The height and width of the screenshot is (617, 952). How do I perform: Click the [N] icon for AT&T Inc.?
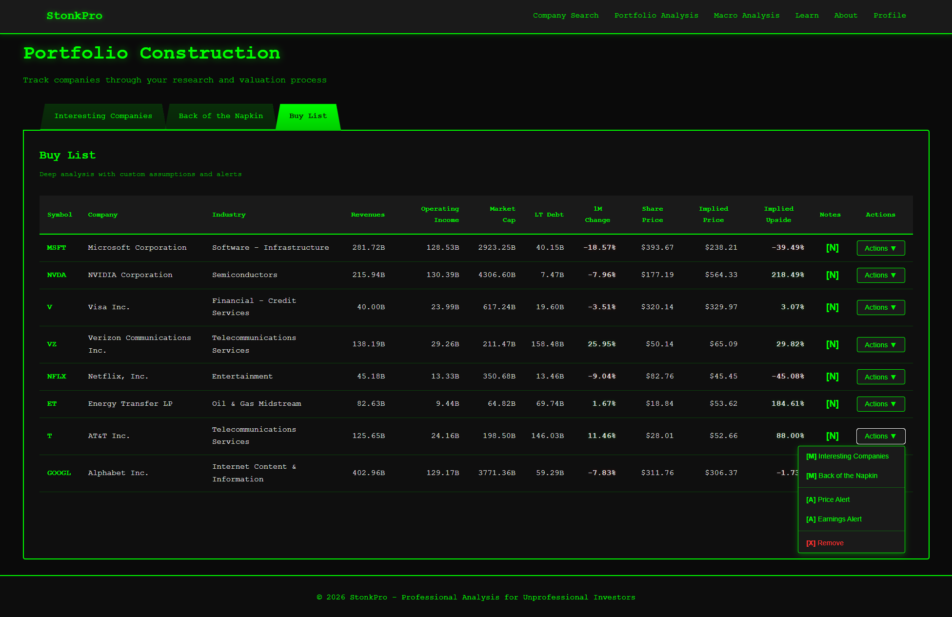click(833, 436)
